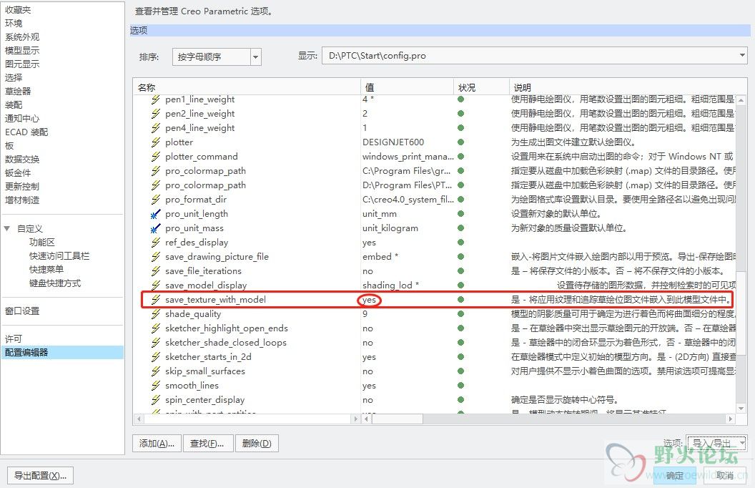Select the yes value of save_texture_with_model
755x488 pixels.
click(x=369, y=300)
